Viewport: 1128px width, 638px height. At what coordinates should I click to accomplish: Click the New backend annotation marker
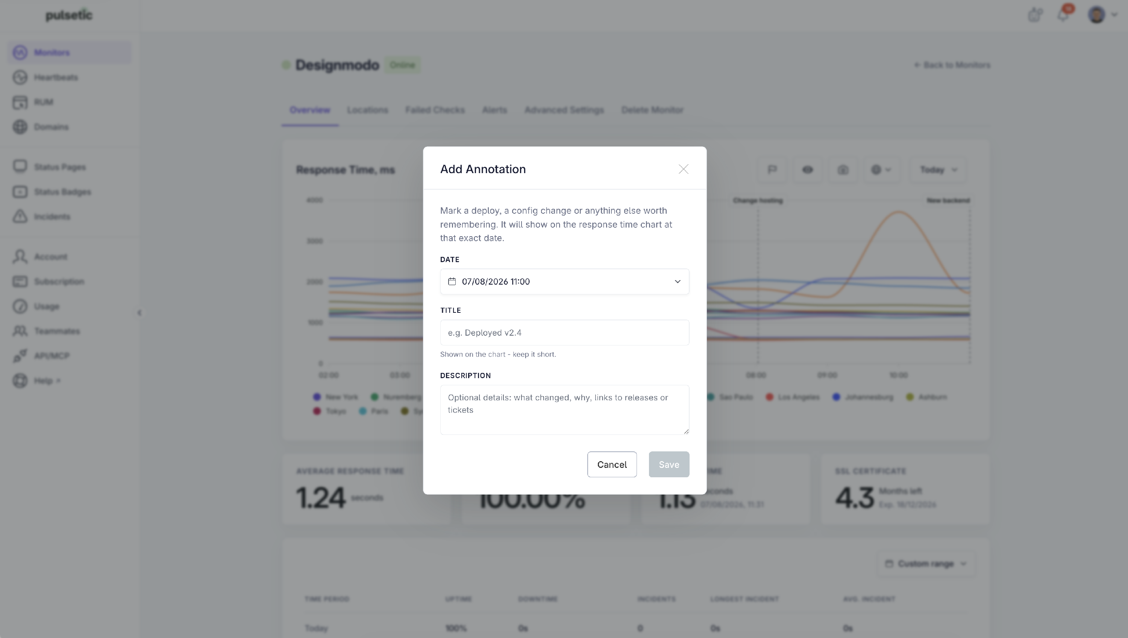click(x=948, y=201)
